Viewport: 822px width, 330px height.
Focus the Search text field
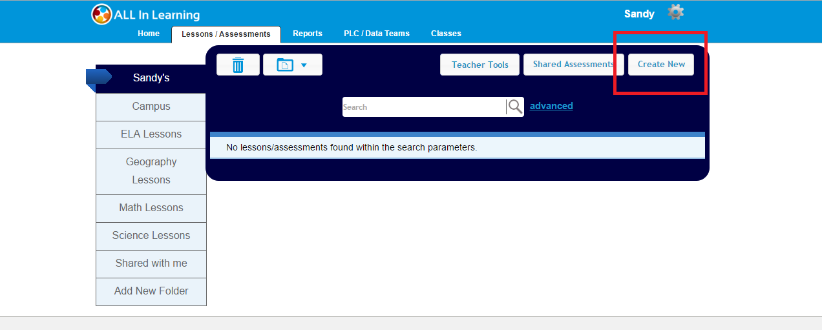pyautogui.click(x=423, y=107)
